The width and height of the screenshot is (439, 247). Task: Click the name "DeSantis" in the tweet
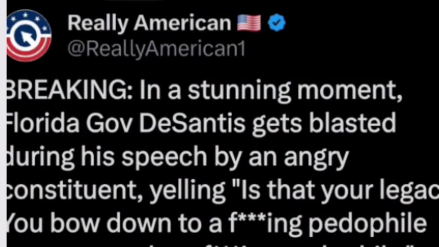point(192,123)
